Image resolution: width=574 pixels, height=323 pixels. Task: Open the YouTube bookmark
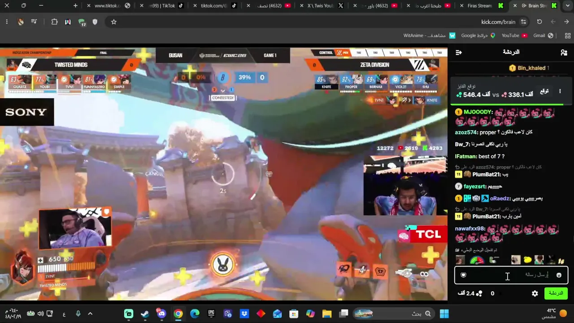click(514, 36)
